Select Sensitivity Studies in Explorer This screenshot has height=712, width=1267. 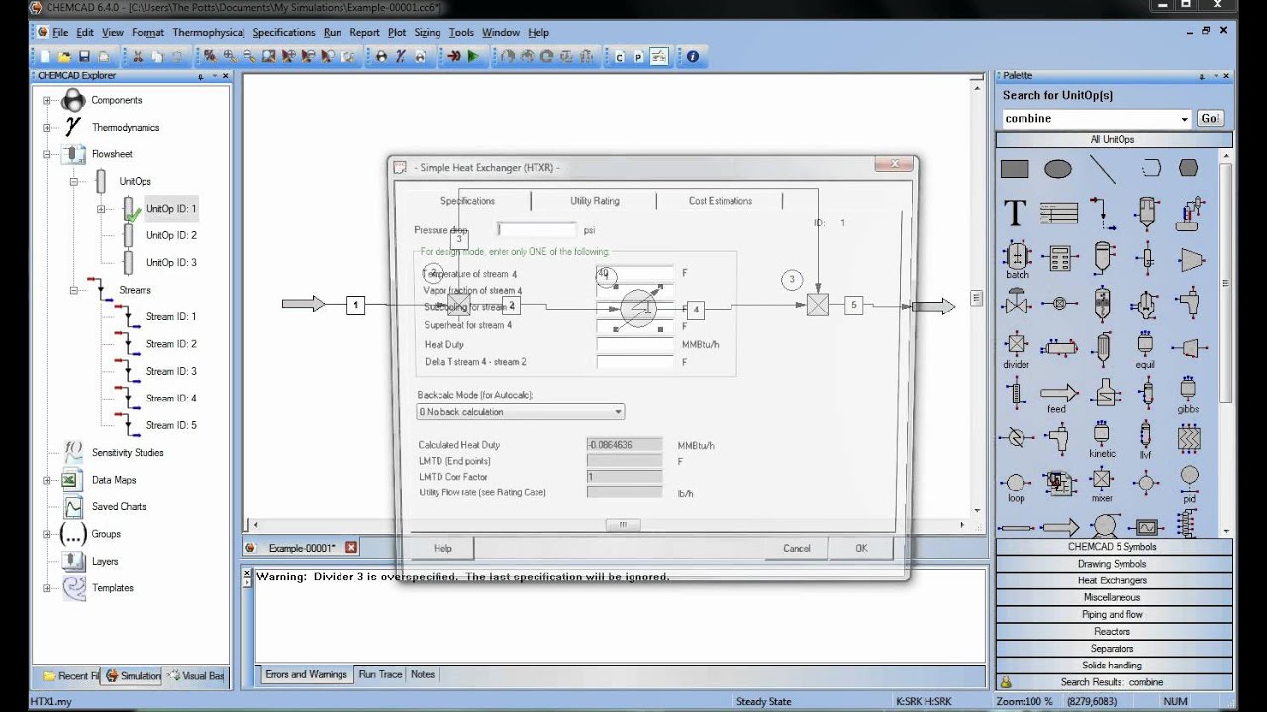(128, 452)
